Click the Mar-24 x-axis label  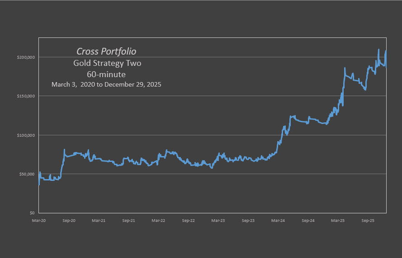278,221
